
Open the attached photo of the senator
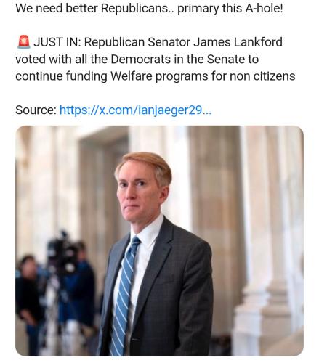[x=159, y=240]
